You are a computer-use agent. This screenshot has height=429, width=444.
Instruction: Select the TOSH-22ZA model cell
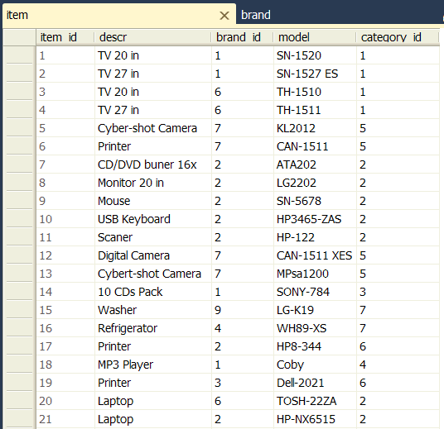pos(315,401)
